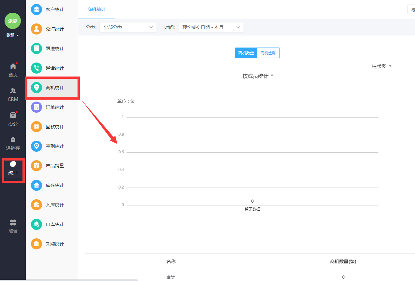Click the 公海统计 icon
This screenshot has width=415, height=281.
pyautogui.click(x=36, y=29)
